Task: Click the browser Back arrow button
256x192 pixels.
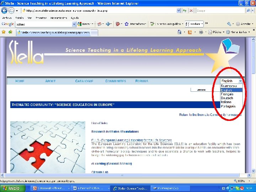Action: (x=4, y=11)
